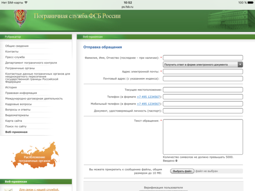Go to 'Пресс-служба' section

click(x=15, y=57)
